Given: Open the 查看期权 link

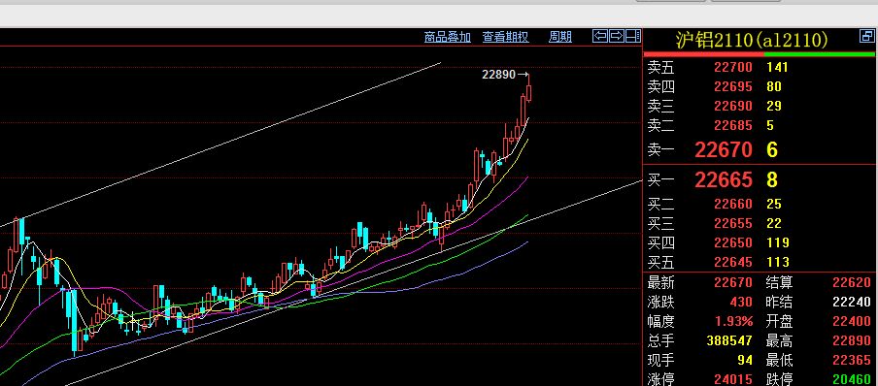Looking at the screenshot, I should pyautogui.click(x=506, y=38).
